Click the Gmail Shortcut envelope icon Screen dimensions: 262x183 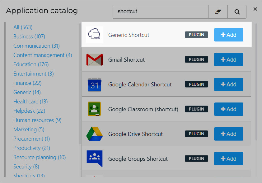pyautogui.click(x=94, y=59)
